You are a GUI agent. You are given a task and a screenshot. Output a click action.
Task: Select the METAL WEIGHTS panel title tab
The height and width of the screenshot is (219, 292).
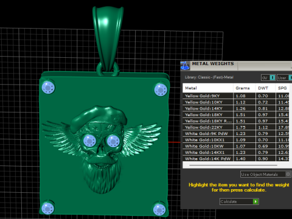point(213,64)
